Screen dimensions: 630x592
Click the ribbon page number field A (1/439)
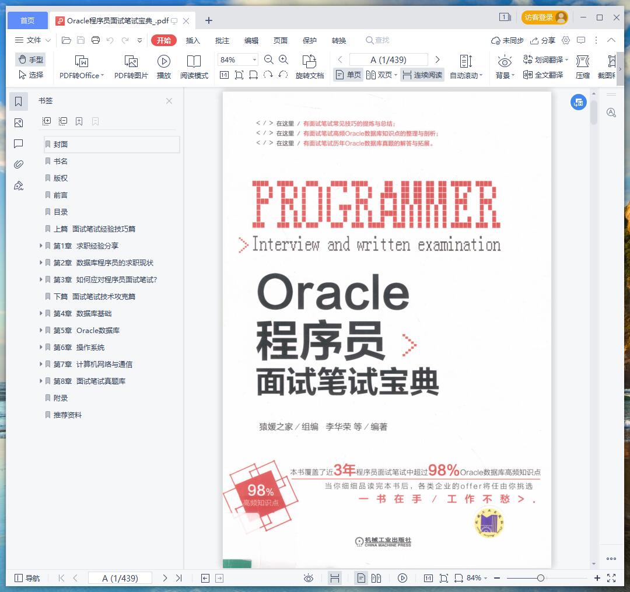pyautogui.click(x=388, y=60)
